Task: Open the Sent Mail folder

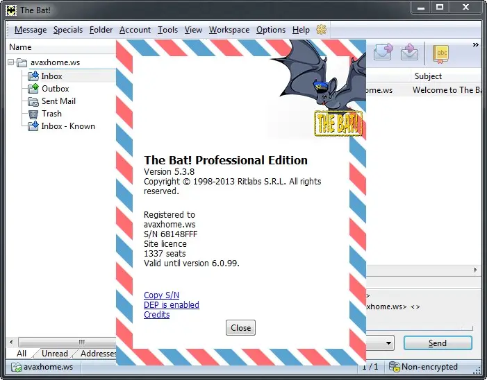Action: coord(58,101)
